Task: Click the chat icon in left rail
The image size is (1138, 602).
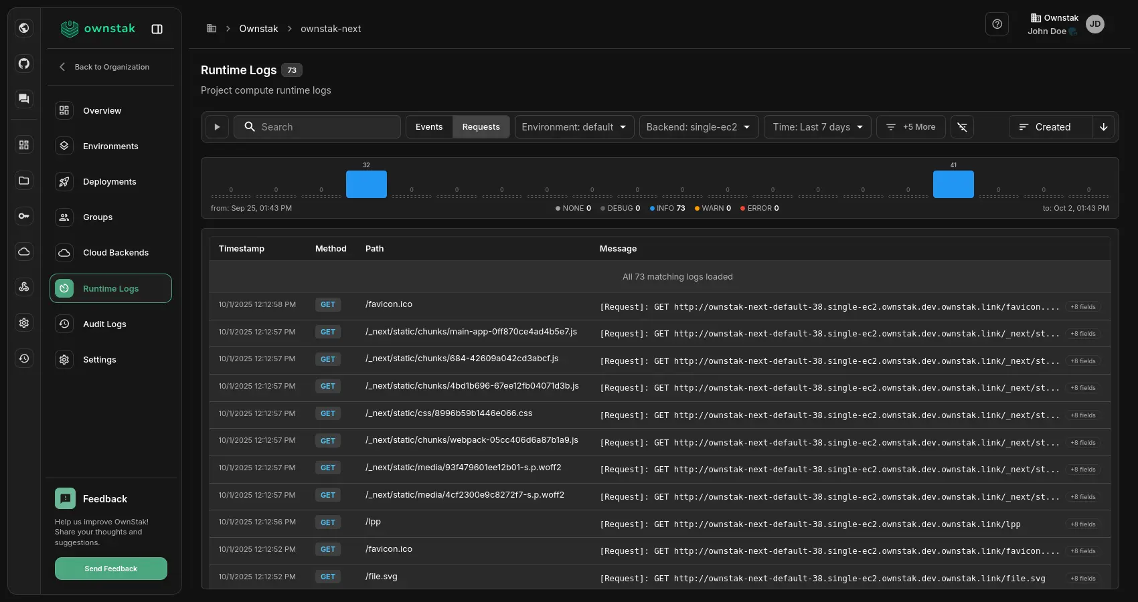Action: pos(24,99)
